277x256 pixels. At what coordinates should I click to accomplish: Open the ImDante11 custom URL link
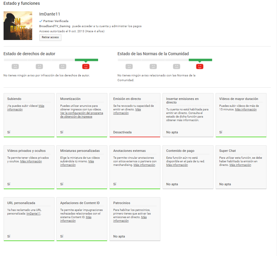(x=33, y=214)
